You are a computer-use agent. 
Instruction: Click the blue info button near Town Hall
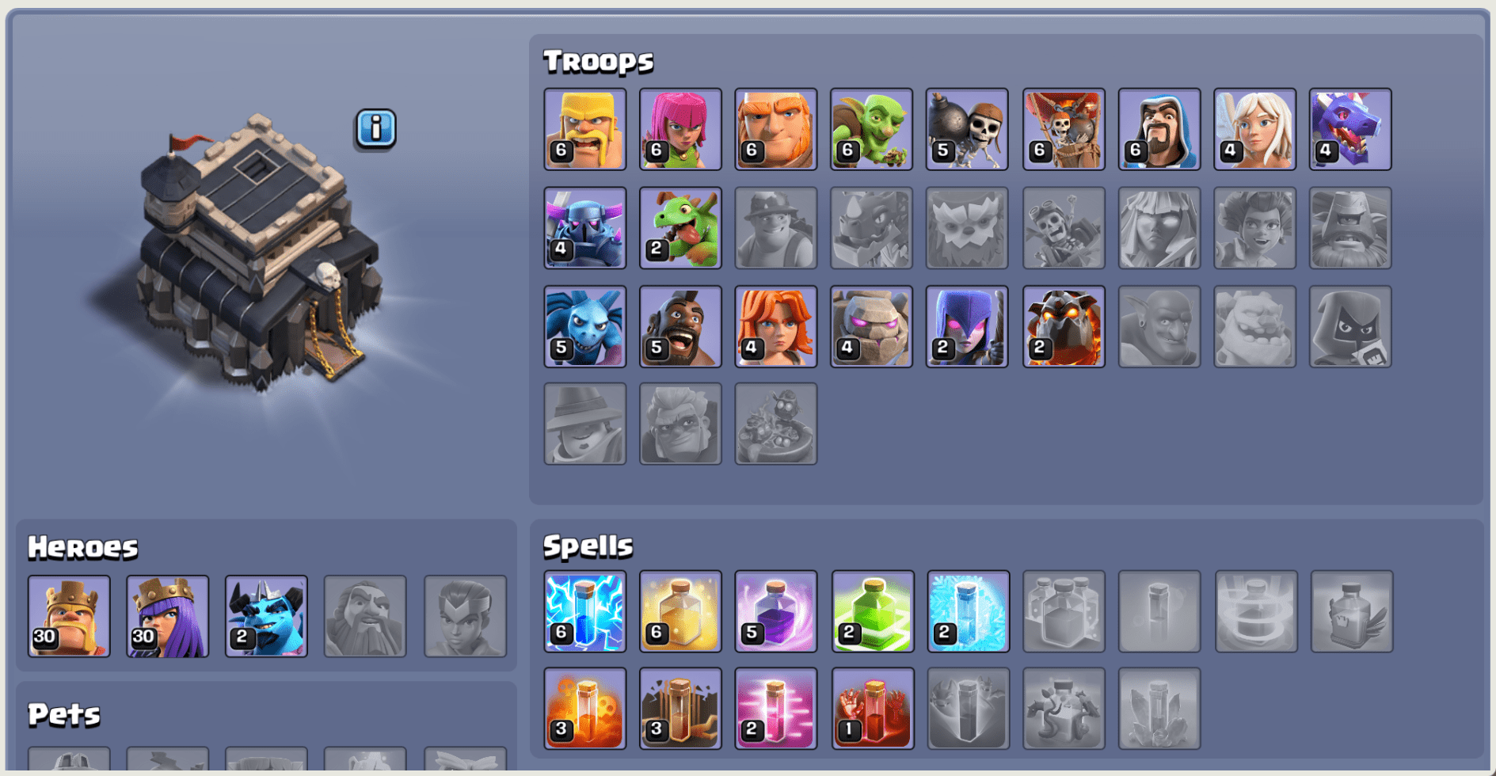pos(375,128)
